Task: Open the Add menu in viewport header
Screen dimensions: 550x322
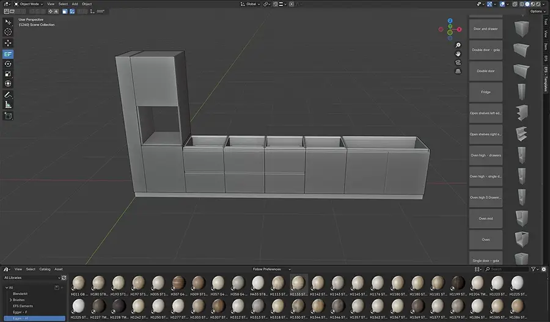Action: click(x=75, y=4)
